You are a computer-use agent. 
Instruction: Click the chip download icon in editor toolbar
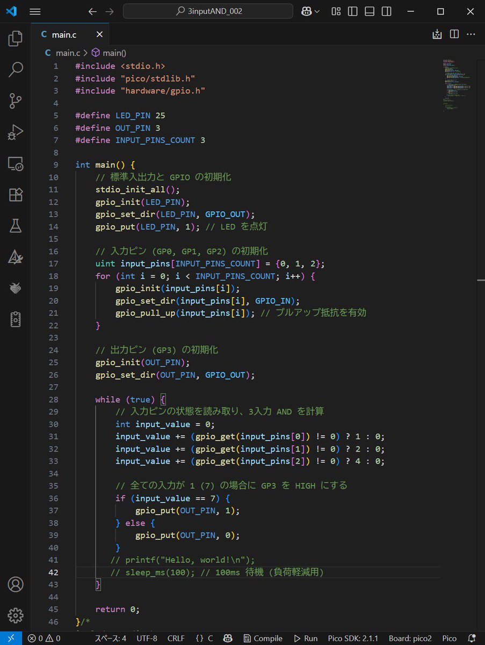pyautogui.click(x=437, y=34)
